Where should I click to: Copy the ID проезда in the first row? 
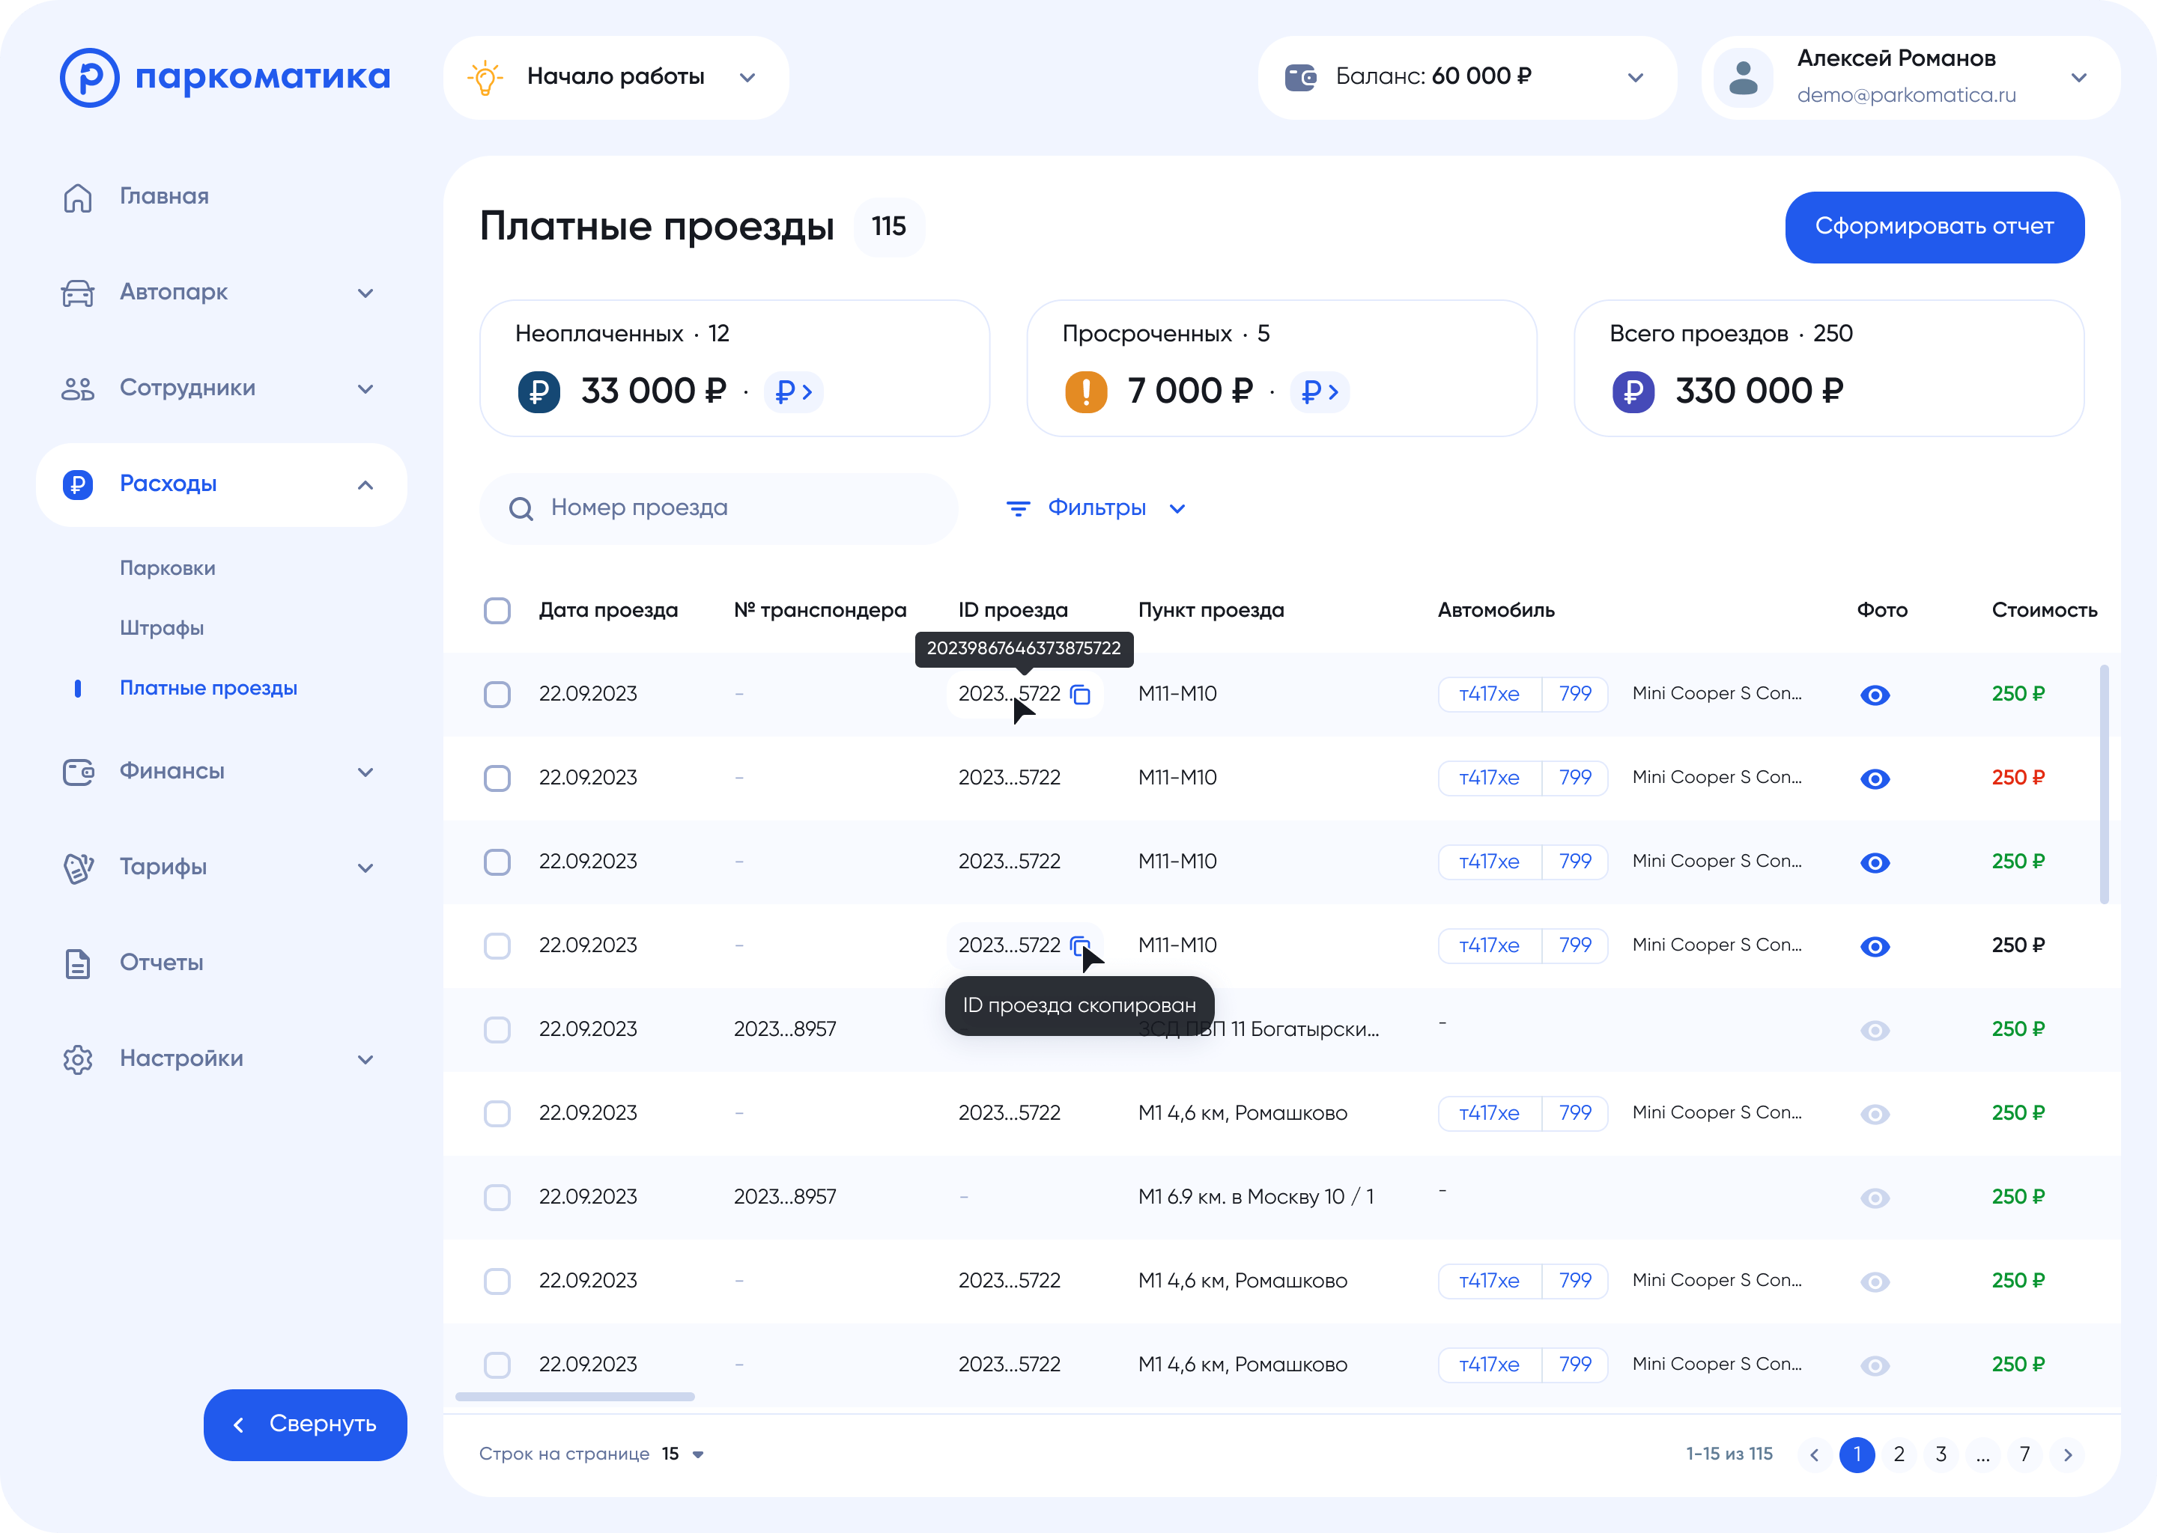click(1081, 695)
